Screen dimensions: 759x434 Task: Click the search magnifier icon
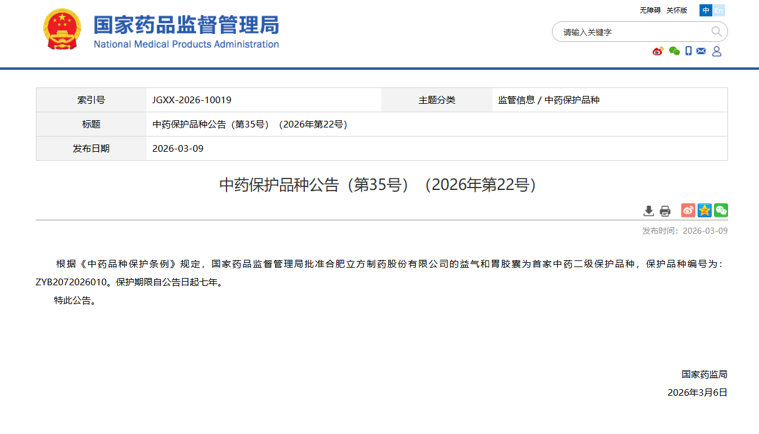tap(716, 32)
